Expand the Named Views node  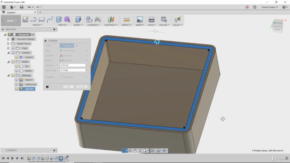(x=8, y=43)
